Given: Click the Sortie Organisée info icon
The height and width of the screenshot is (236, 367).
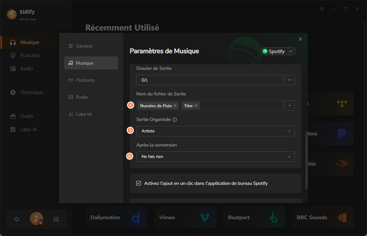Looking at the screenshot, I should 175,120.
